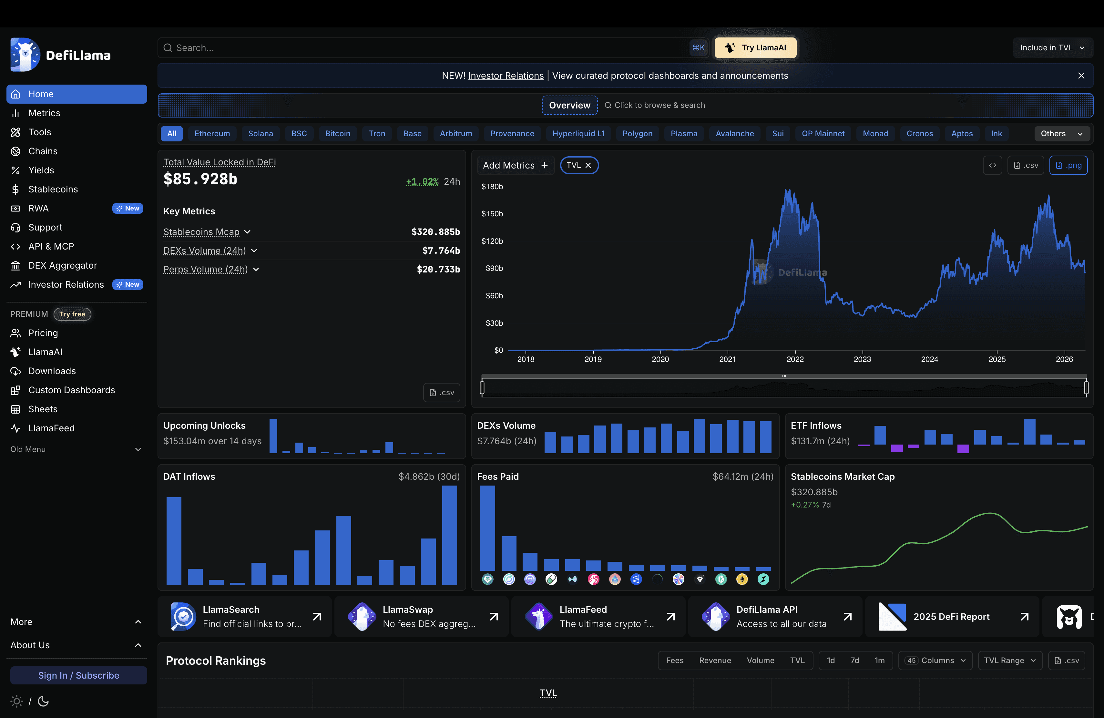This screenshot has height=718, width=1104.
Task: Remove the TVL metric chip
Action: tap(588, 165)
